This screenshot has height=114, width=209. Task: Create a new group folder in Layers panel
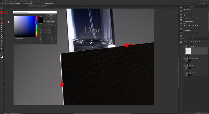tap(202, 113)
